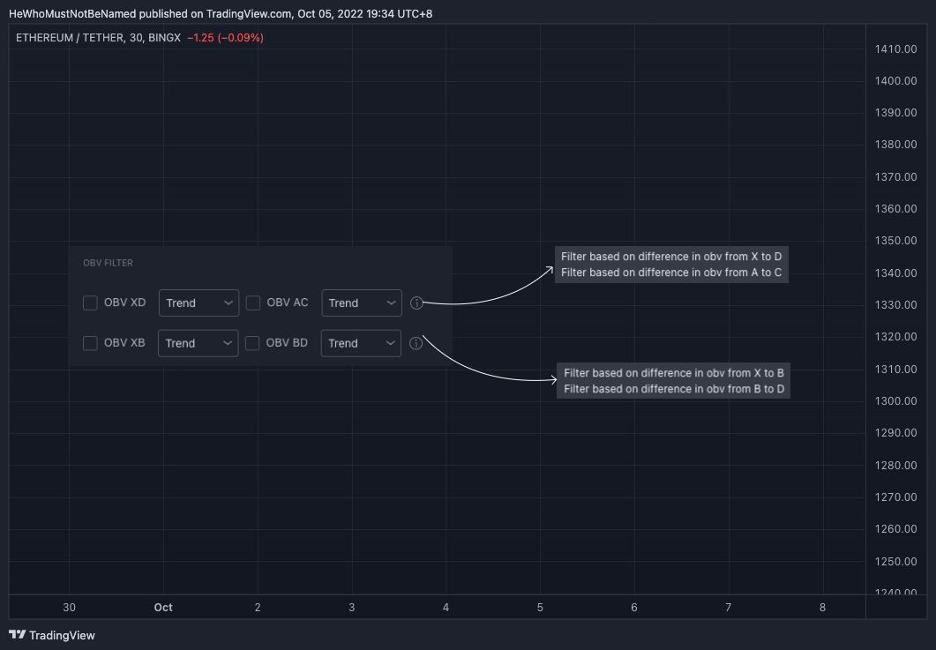936x650 pixels.
Task: Enable the OBV XB checkbox
Action: click(x=90, y=343)
